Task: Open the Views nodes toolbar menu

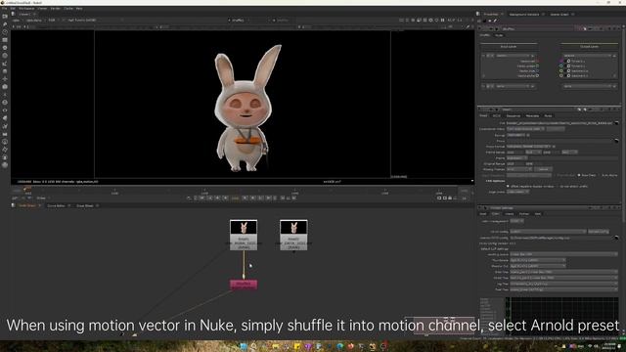Action: click(x=5, y=110)
